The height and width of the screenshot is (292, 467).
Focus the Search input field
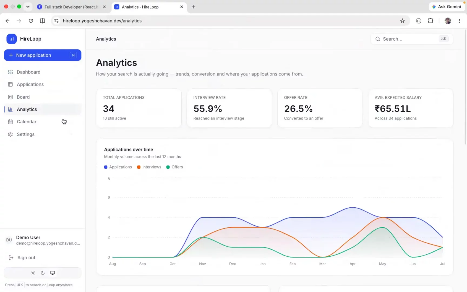pos(412,39)
